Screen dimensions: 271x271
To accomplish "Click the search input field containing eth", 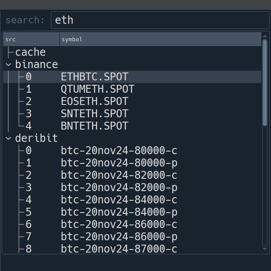I will tap(160, 20).
